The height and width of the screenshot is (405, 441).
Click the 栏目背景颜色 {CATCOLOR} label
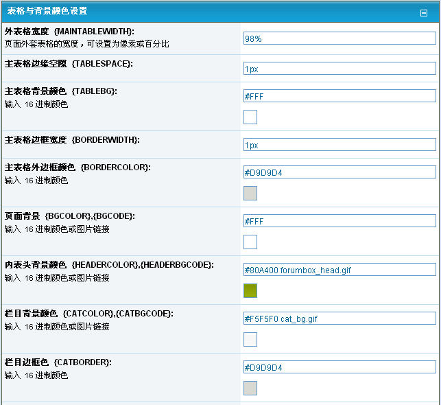coord(89,314)
